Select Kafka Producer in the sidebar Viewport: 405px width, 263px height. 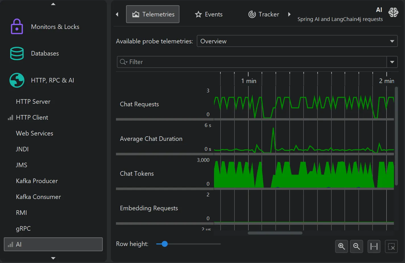point(37,181)
